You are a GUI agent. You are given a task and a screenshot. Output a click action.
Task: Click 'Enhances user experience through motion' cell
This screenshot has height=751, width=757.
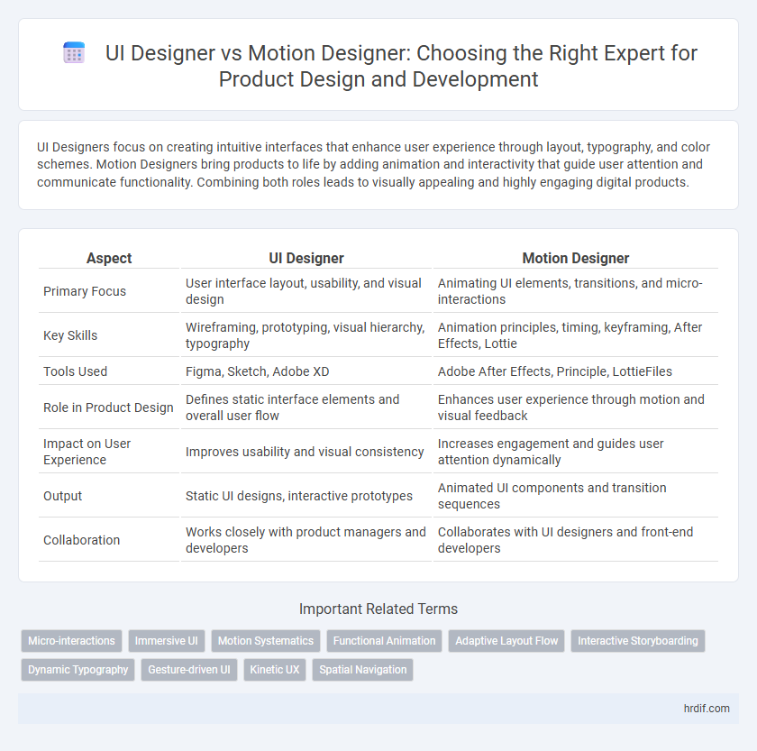click(x=576, y=408)
